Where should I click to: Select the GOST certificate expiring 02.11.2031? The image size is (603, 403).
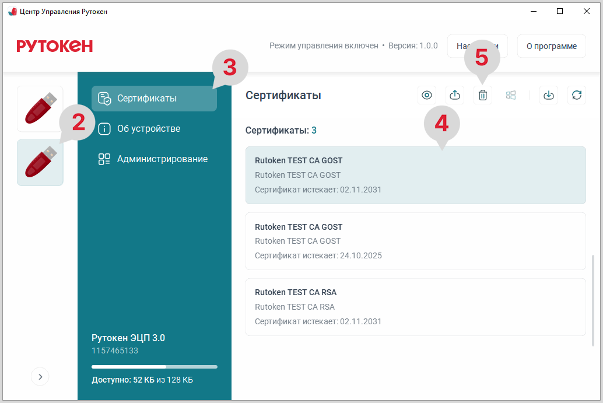coord(415,175)
